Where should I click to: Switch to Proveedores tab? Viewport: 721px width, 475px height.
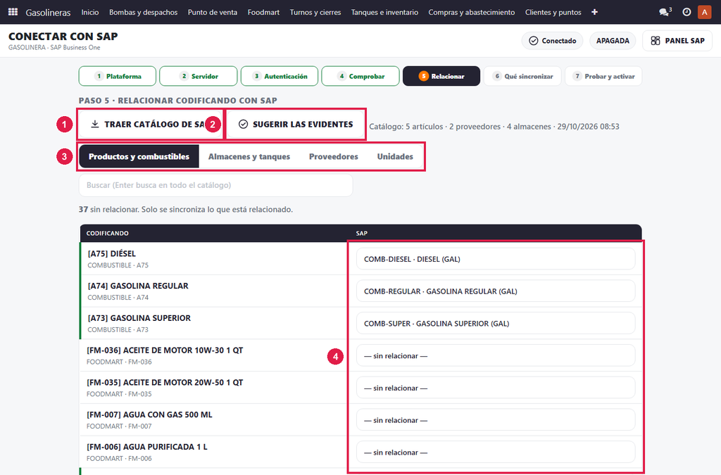333,157
